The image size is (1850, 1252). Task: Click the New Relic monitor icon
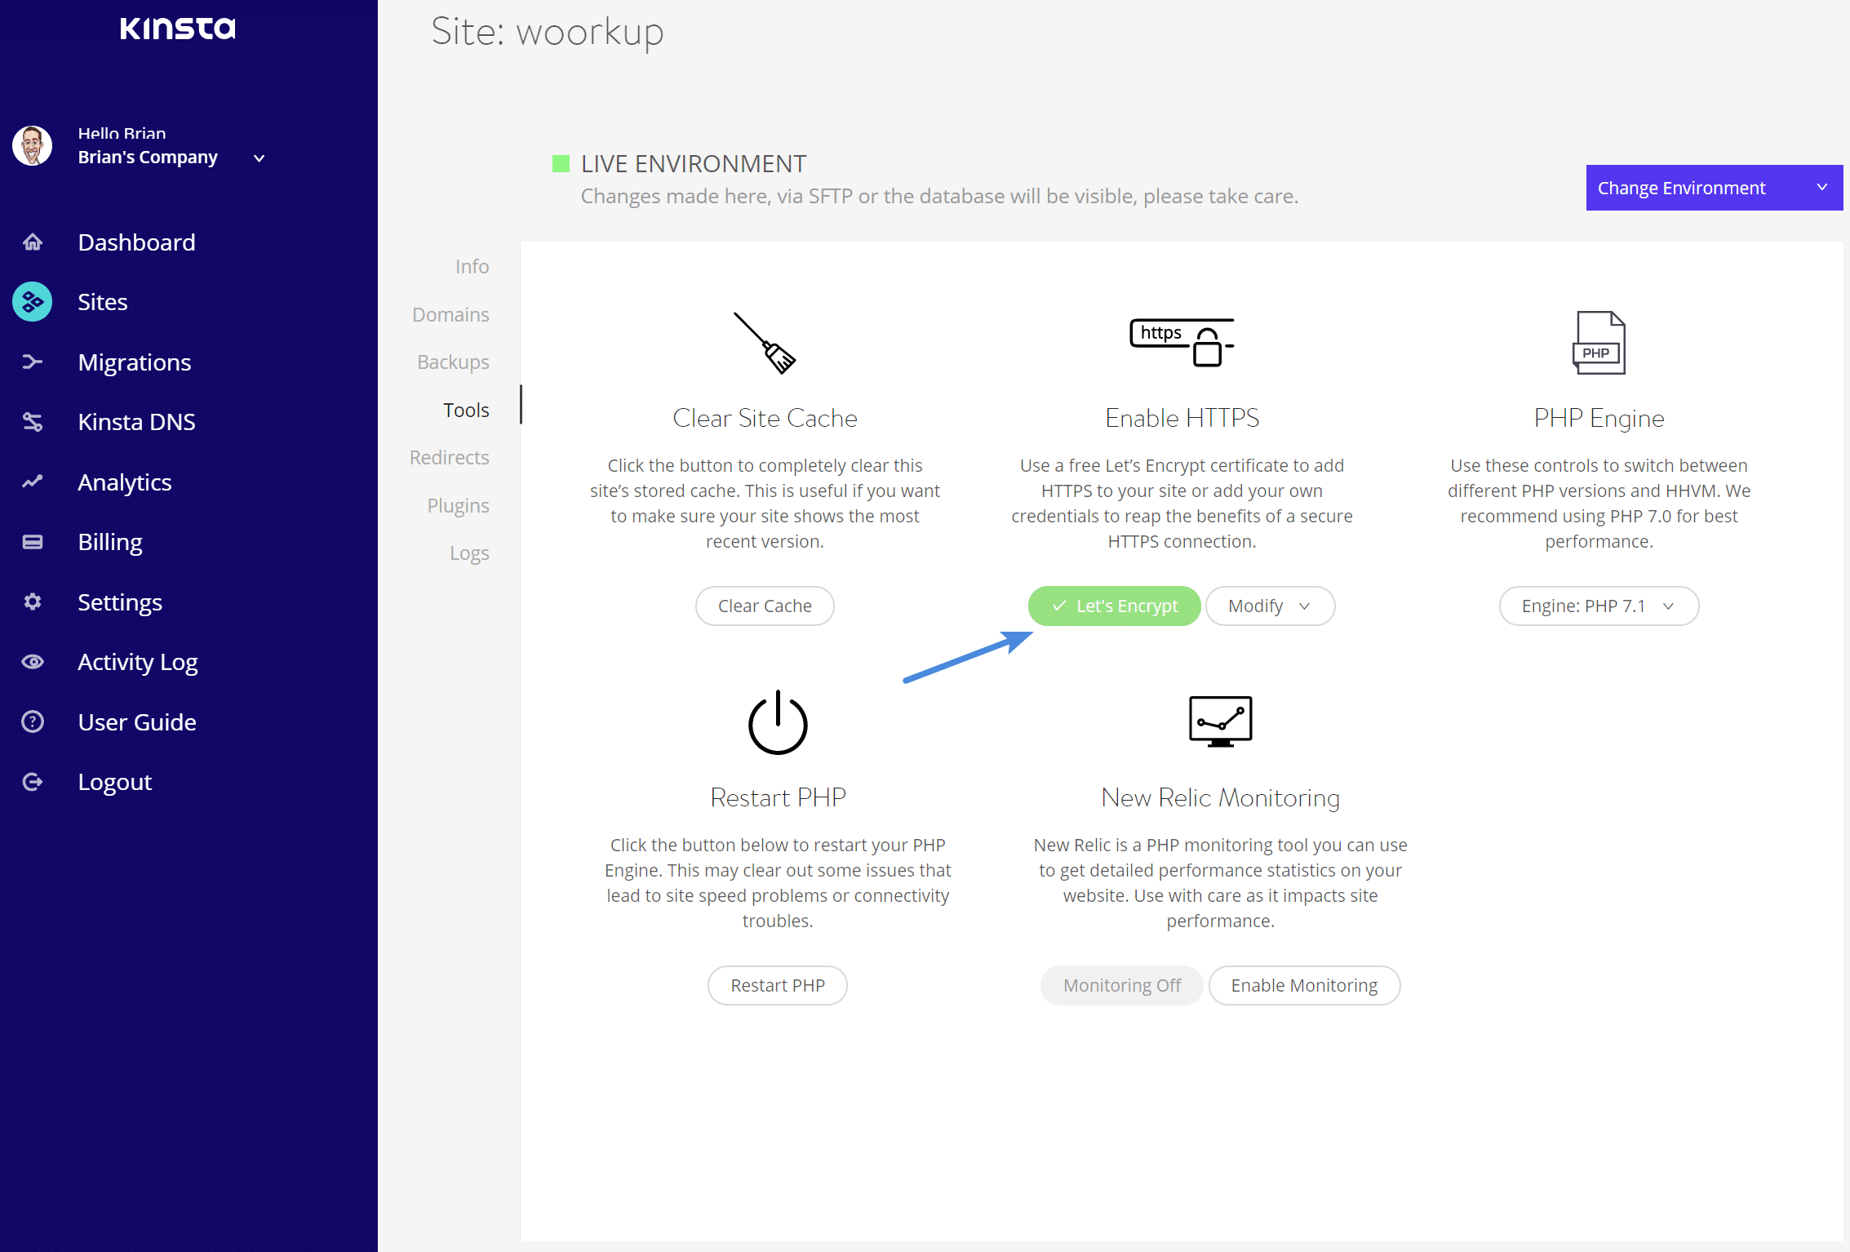[1220, 721]
